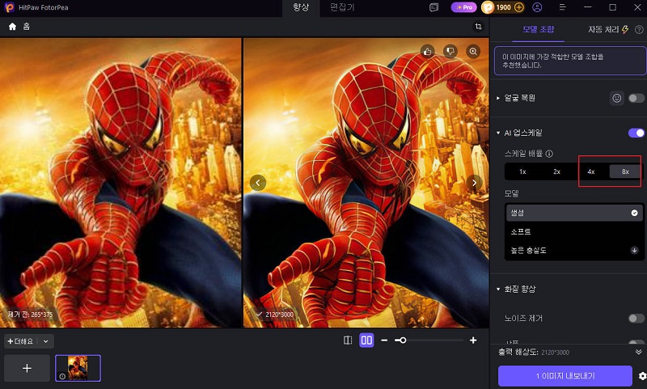
Task: Collapse the 화질 향상 section
Action: coord(498,290)
